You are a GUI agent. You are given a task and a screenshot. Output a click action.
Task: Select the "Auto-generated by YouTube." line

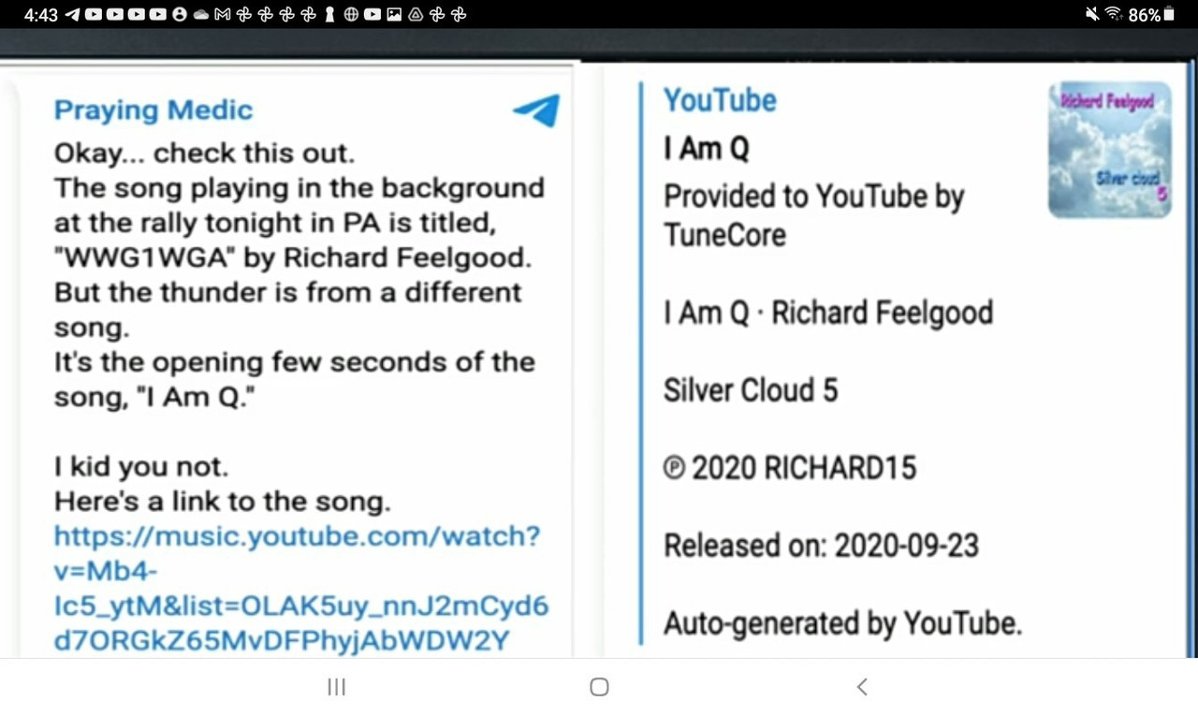tap(842, 623)
